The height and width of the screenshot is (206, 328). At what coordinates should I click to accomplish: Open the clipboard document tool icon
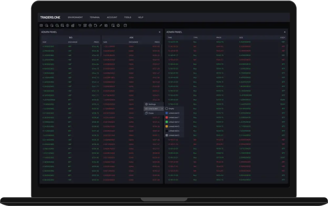[x=106, y=26]
